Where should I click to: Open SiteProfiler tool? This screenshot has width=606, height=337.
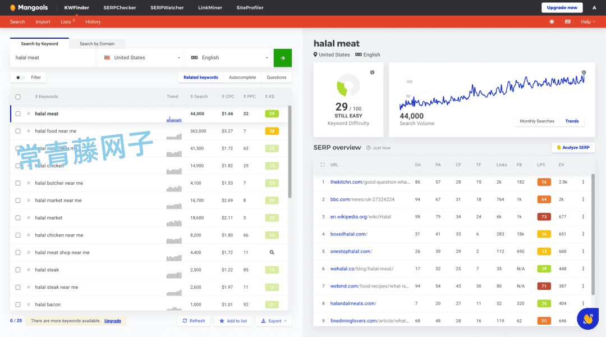[250, 7]
